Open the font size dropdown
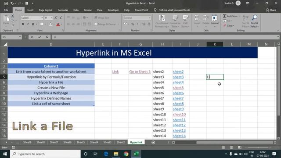The width and height of the screenshot is (281, 158). point(51,18)
